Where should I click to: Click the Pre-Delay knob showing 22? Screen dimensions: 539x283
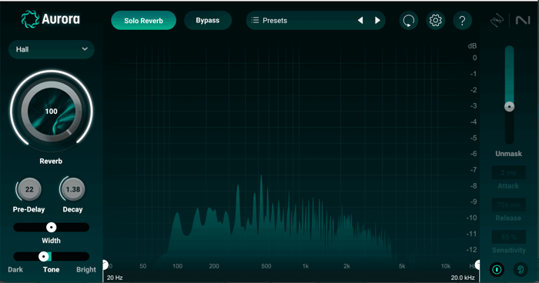point(29,189)
